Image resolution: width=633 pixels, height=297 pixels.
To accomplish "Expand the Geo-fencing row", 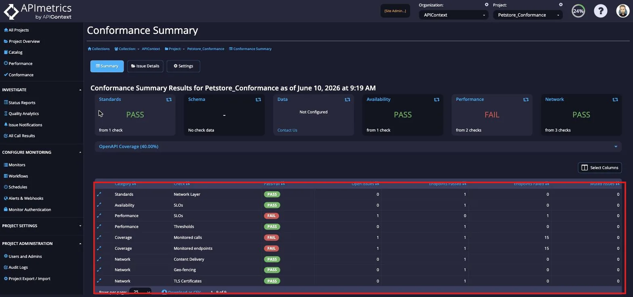I will pos(99,270).
